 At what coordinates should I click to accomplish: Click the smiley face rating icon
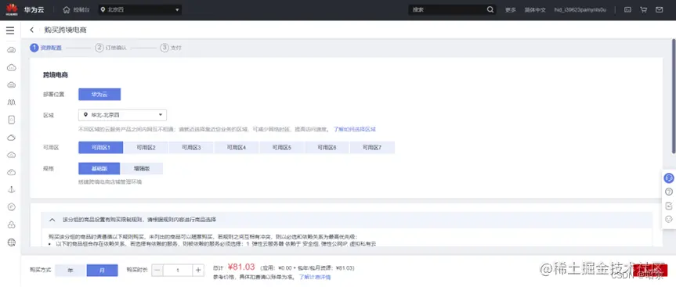(x=669, y=219)
